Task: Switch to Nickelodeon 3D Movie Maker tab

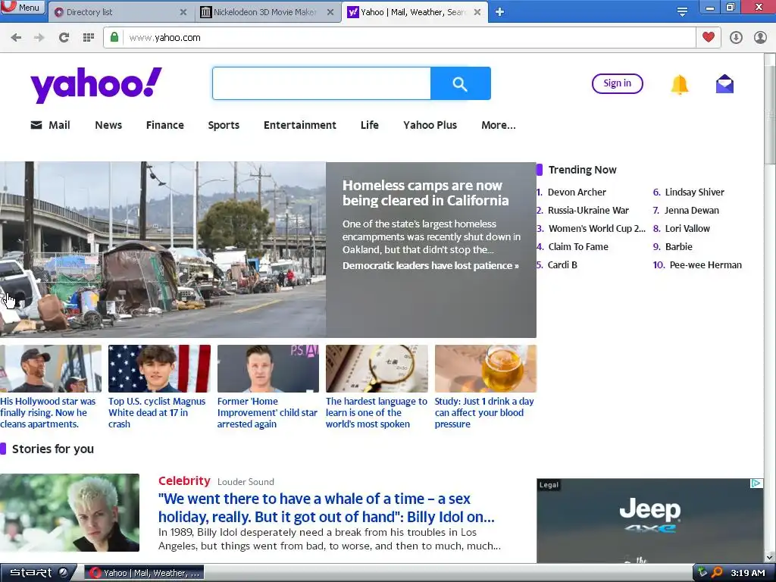Action: pos(268,12)
